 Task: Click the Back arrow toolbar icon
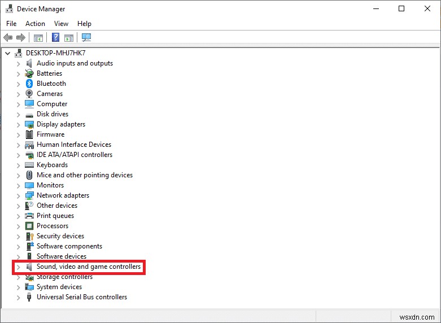pos(8,37)
